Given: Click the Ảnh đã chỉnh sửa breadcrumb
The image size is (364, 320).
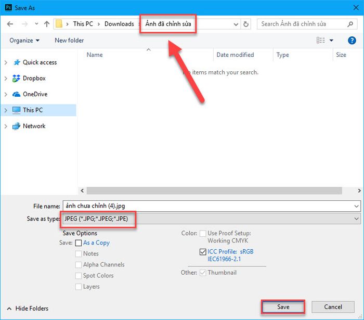Looking at the screenshot, I should point(168,24).
